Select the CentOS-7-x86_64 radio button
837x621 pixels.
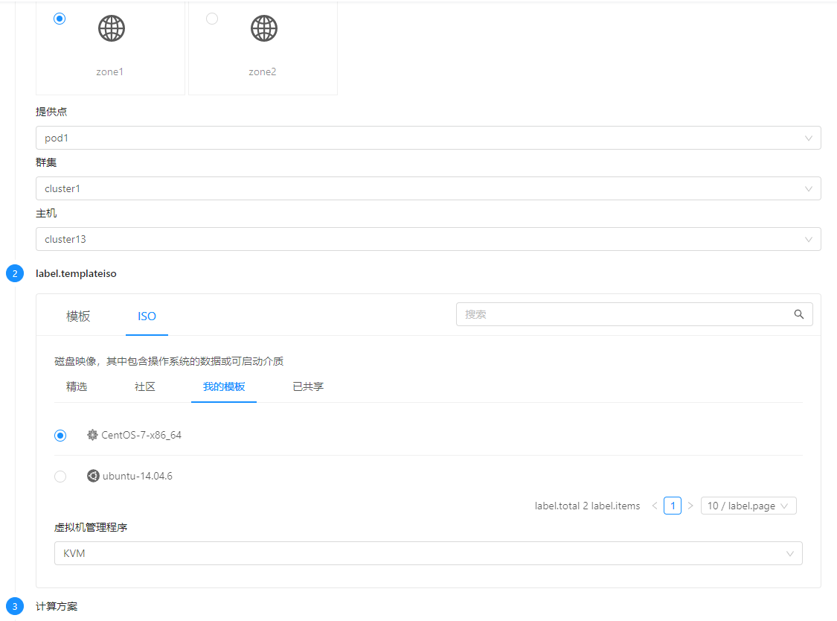click(60, 435)
